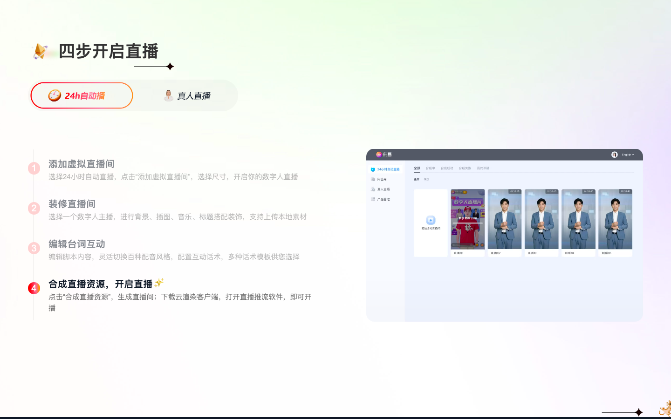Select the 24h自动播 mode option
The width and height of the screenshot is (671, 419).
82,95
